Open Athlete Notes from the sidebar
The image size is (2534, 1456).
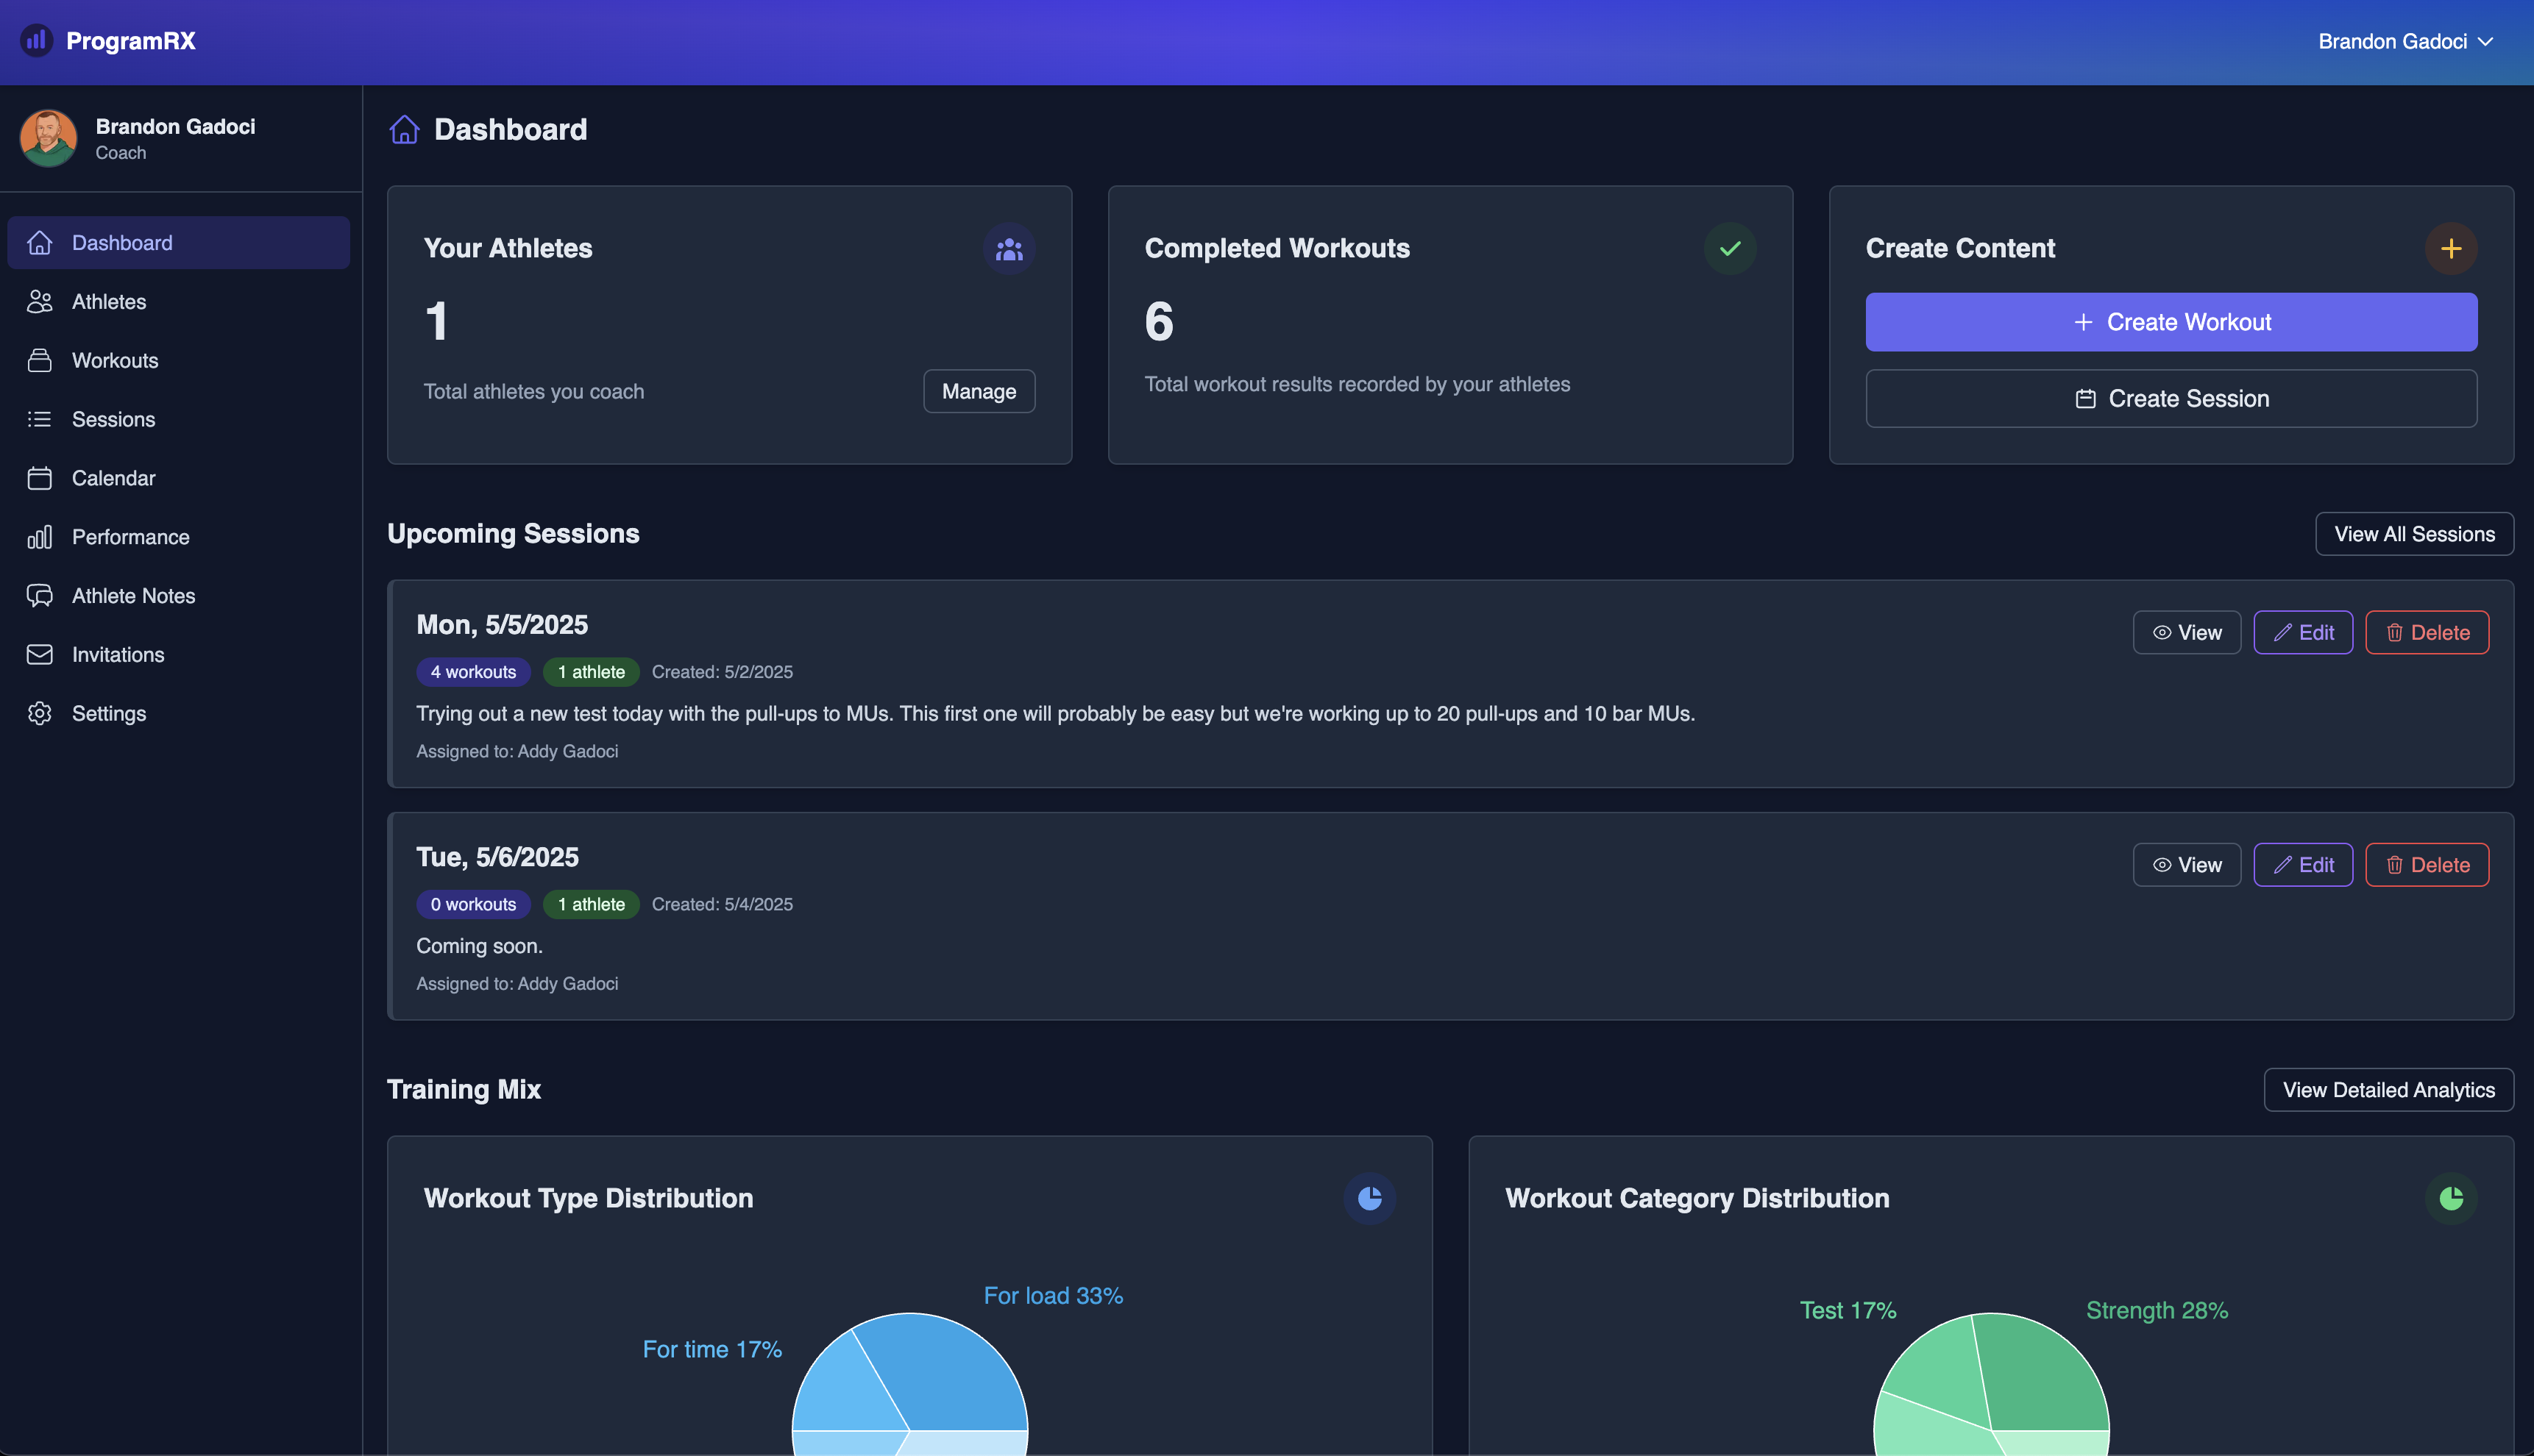179,596
